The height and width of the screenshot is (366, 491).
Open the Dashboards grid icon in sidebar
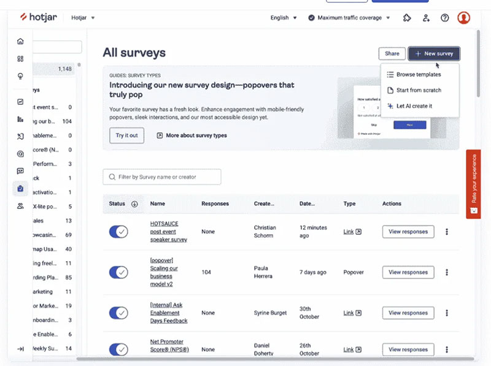pyautogui.click(x=20, y=59)
